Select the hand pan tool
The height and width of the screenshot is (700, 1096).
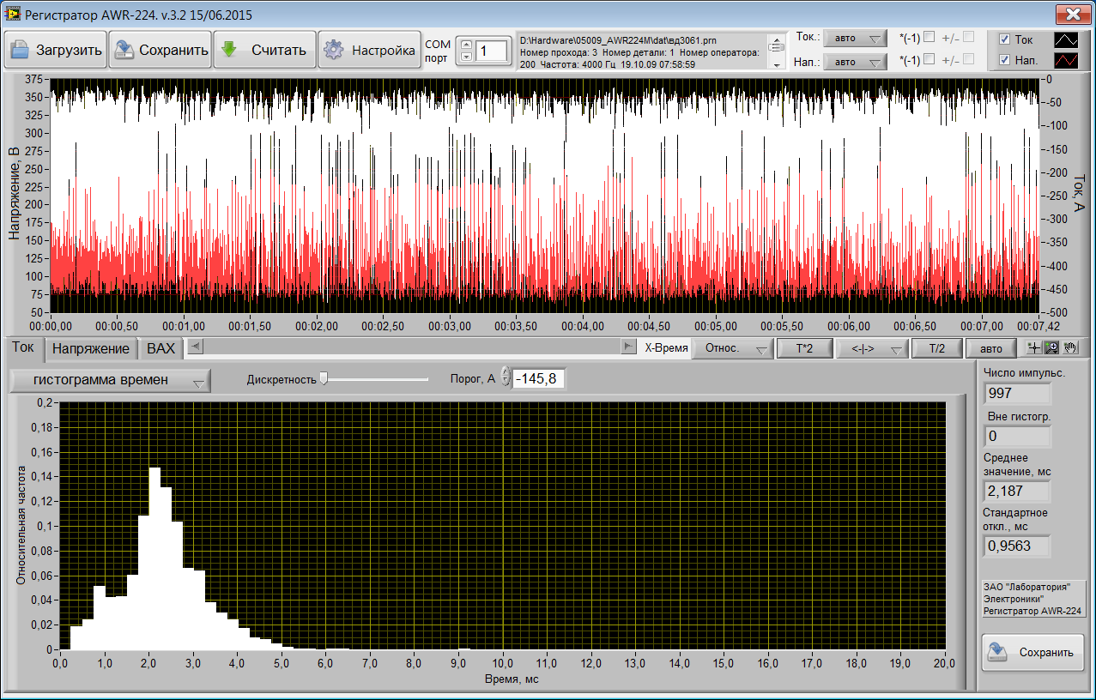tap(1069, 348)
